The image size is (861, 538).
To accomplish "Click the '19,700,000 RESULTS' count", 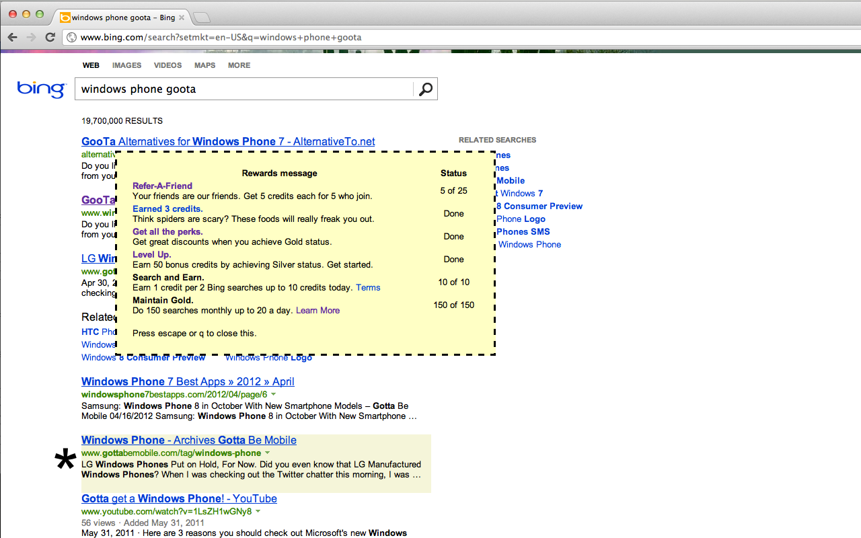I will pos(122,121).
